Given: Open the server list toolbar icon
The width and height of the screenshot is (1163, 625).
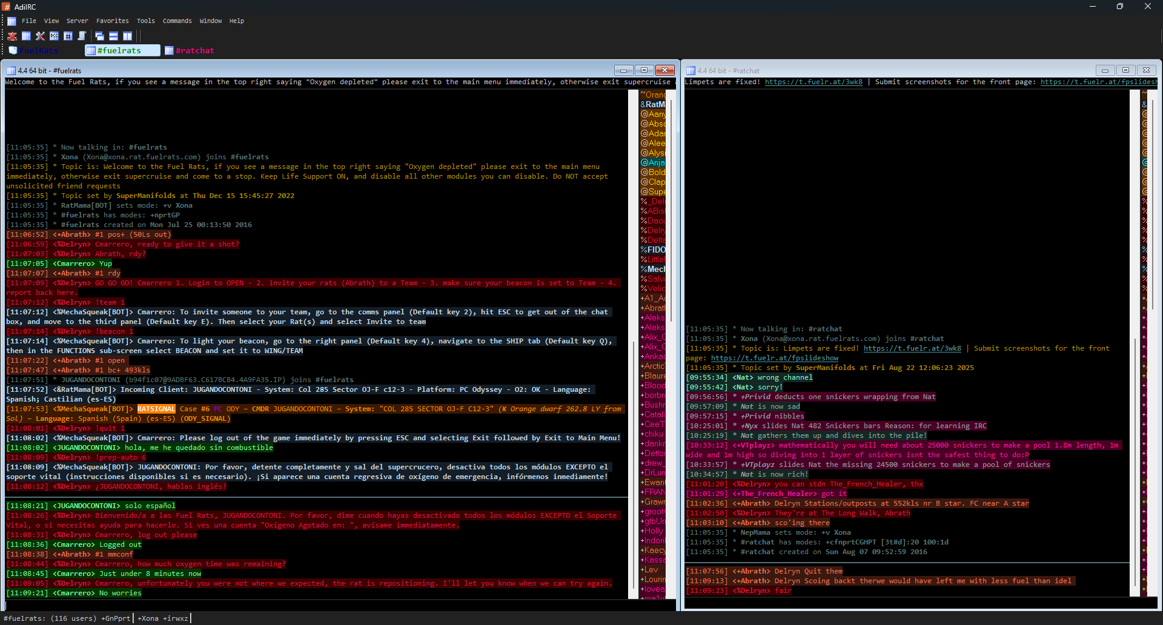Looking at the screenshot, I should pyautogui.click(x=26, y=36).
